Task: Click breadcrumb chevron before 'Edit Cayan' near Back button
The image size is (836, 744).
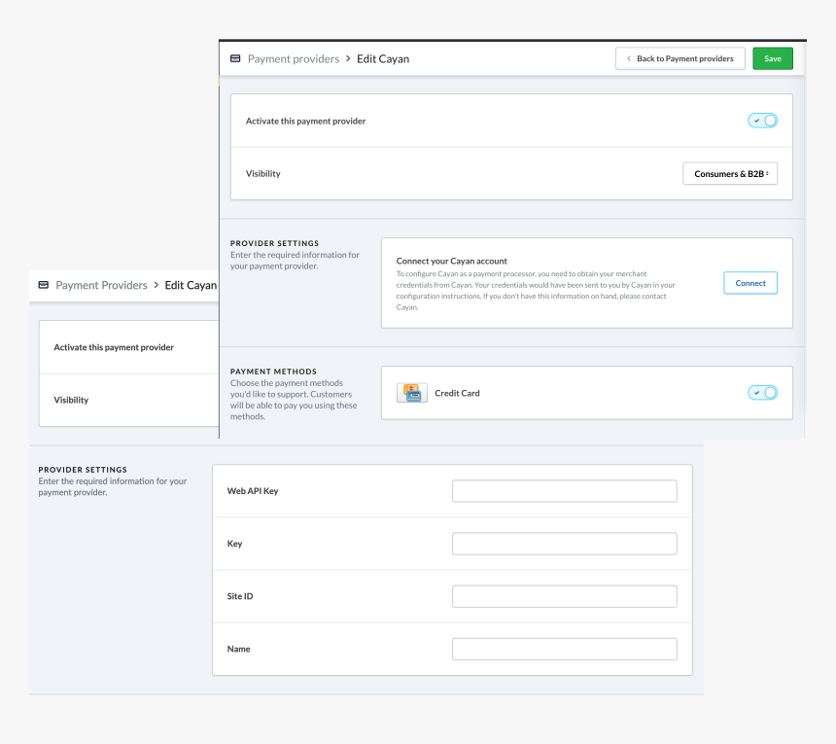Action: (x=348, y=59)
